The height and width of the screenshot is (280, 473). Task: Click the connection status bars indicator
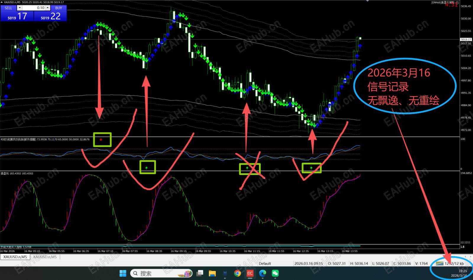pyautogui.click(x=440, y=263)
